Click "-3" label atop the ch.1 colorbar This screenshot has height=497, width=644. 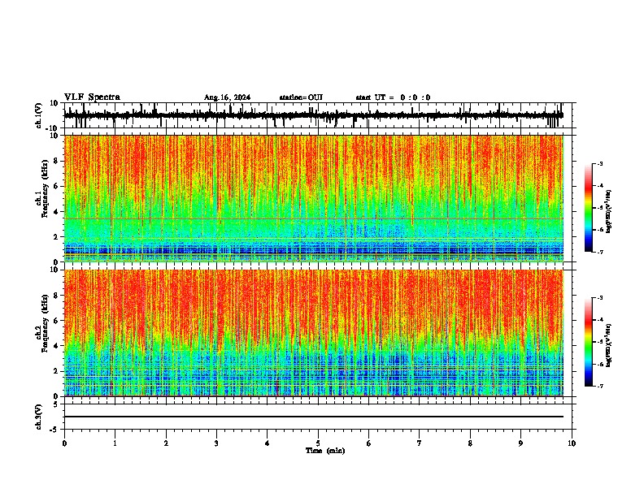coord(600,163)
